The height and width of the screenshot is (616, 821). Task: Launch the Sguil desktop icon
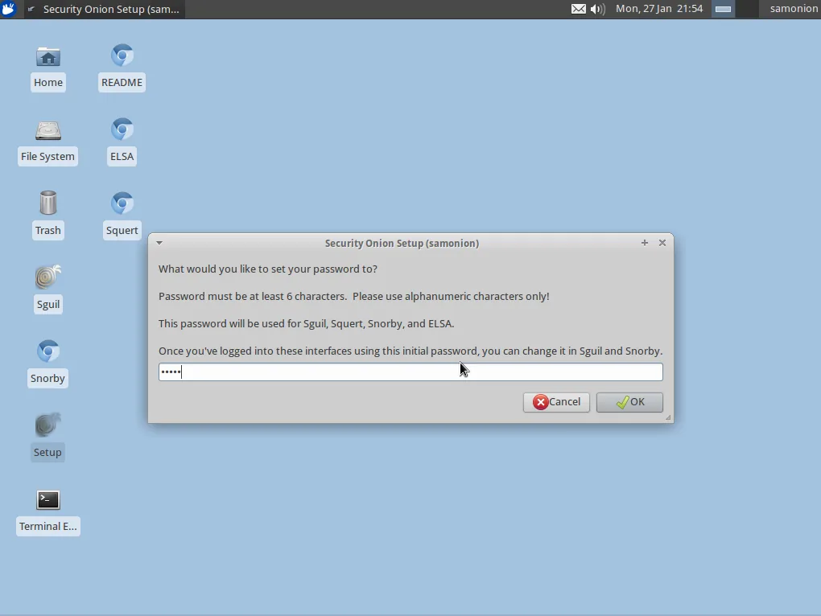48,290
